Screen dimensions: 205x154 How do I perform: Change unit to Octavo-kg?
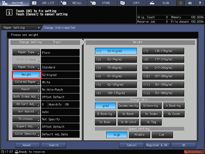click(x=151, y=106)
